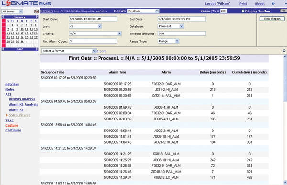The width and height of the screenshot is (287, 185).
Task: Select the pink week marker for week of 21
Action: pos(4,37)
